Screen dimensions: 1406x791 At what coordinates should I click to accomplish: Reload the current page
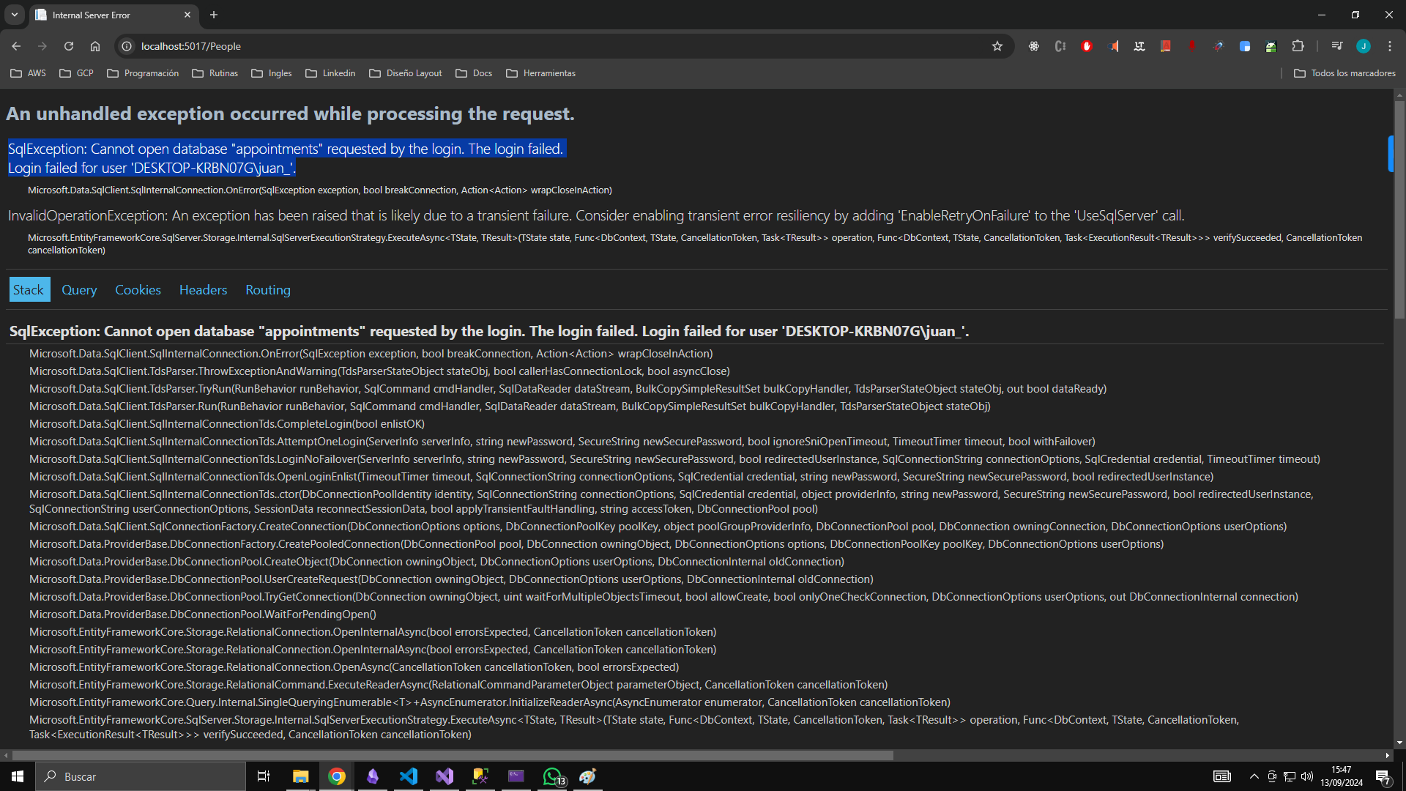pos(68,45)
